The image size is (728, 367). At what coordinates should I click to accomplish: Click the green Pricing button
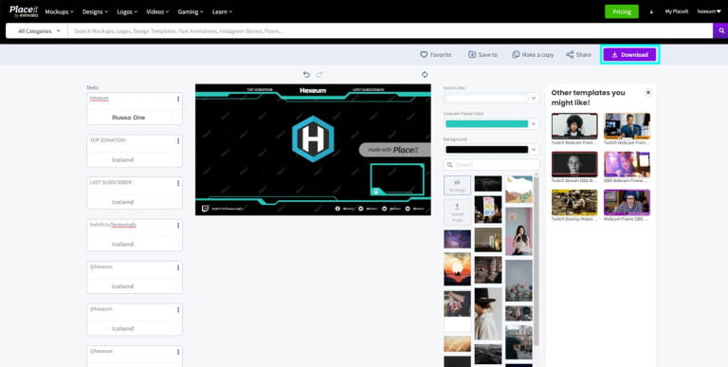point(622,11)
